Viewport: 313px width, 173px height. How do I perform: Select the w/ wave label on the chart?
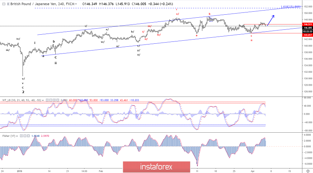pos(103,42)
